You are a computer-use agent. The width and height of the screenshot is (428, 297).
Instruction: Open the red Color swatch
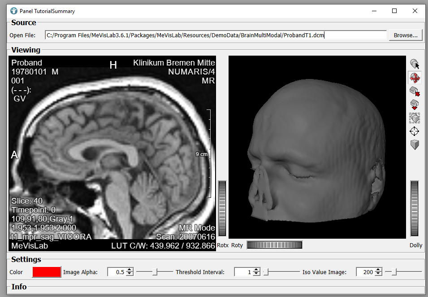tap(47, 272)
